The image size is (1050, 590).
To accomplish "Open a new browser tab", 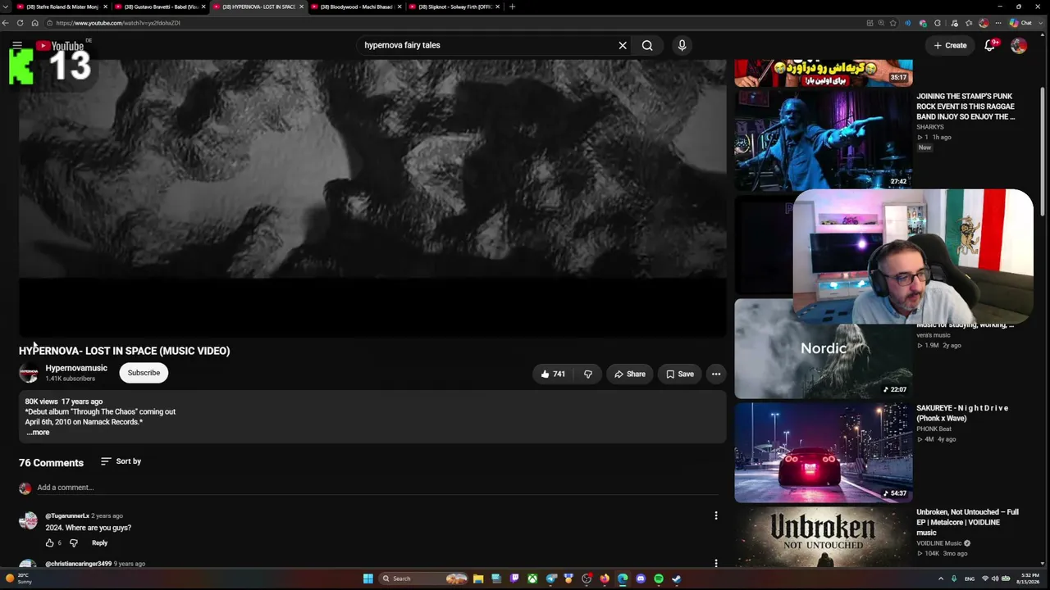I will 512,7.
